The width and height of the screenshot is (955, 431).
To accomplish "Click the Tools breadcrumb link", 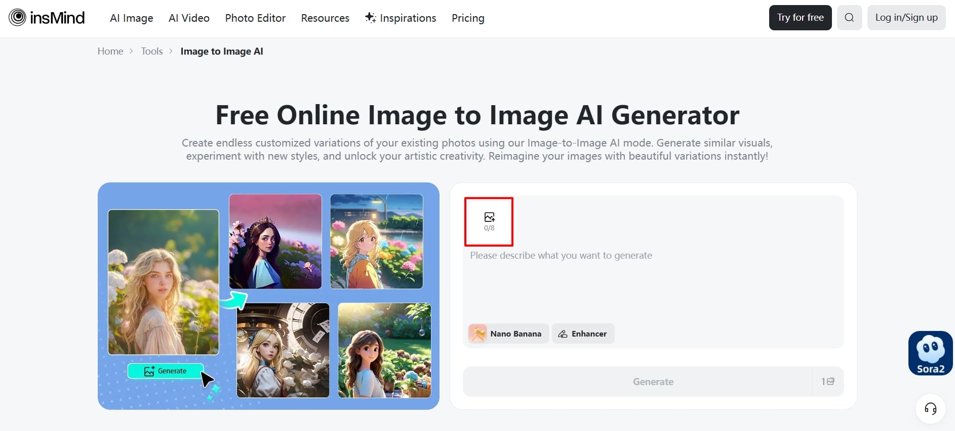I will tap(152, 51).
